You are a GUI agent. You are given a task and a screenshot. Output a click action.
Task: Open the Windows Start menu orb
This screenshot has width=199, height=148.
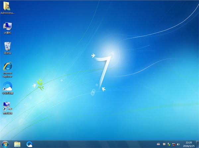5,144
